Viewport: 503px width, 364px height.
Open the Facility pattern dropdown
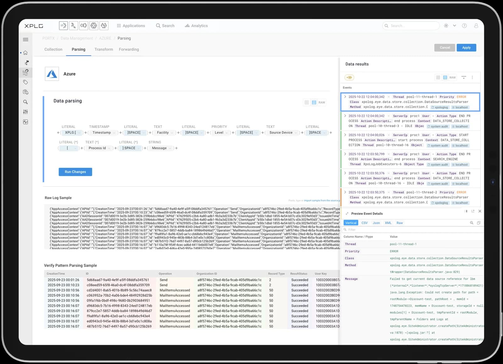(x=165, y=133)
